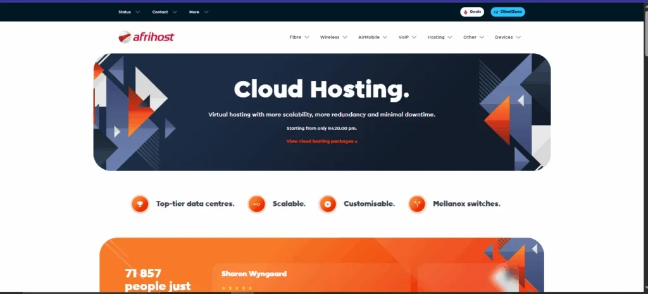The image size is (648, 294).
Task: Click the Scalable feature icon
Action: [257, 204]
